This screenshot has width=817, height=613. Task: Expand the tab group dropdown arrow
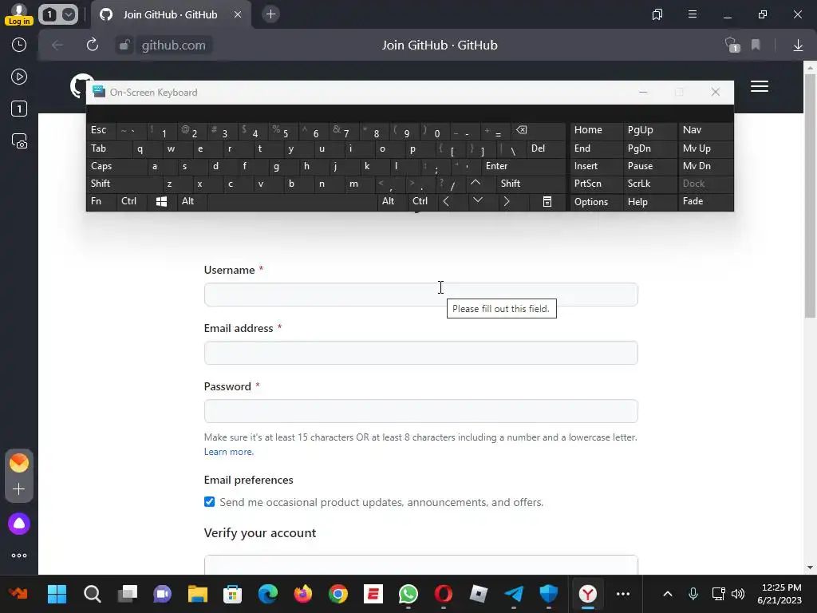click(x=69, y=14)
